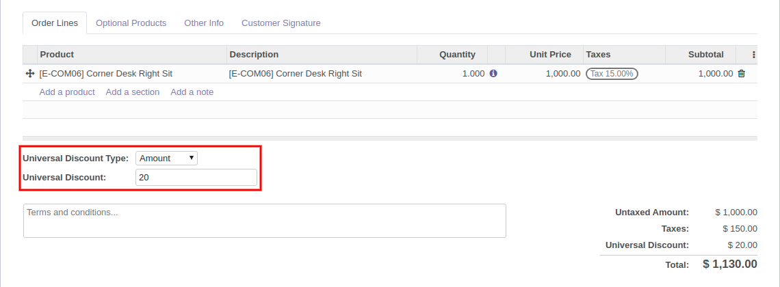The image size is (780, 287).
Task: Click the Description cell of the order line
Action: click(295, 74)
